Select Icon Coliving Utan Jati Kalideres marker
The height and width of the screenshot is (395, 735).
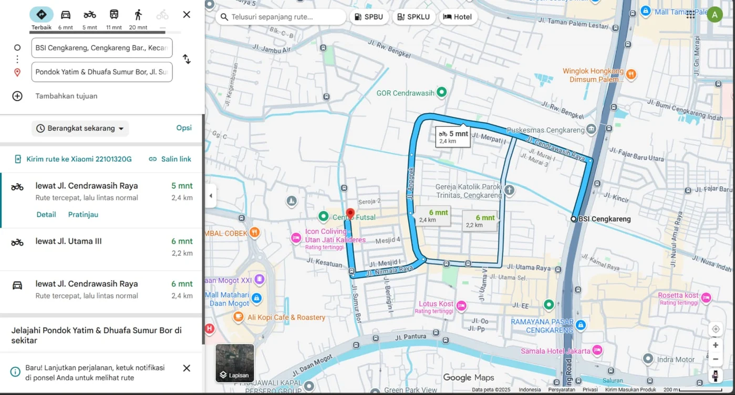(x=296, y=238)
